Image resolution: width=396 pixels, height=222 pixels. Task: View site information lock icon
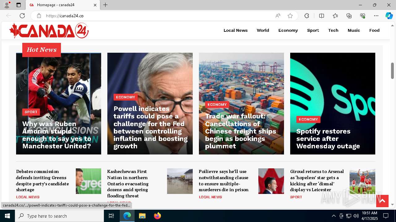point(39,16)
